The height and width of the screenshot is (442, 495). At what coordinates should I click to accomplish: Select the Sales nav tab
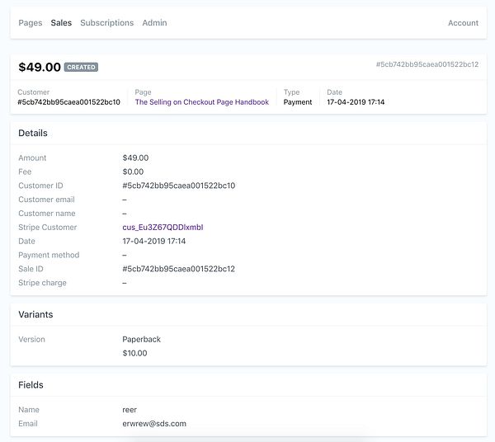point(61,23)
